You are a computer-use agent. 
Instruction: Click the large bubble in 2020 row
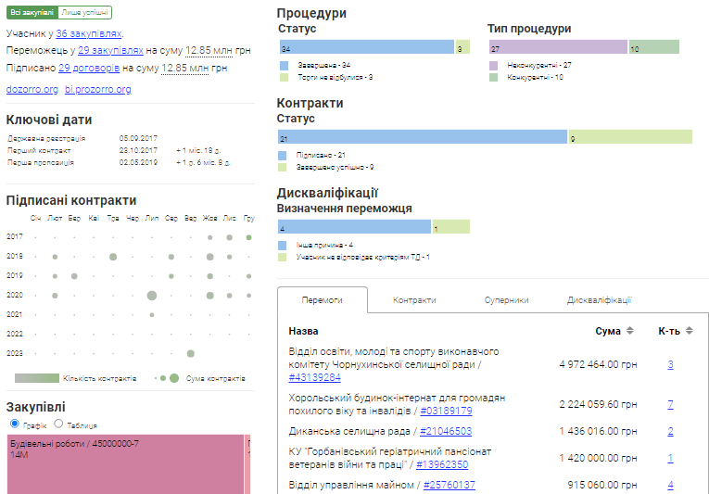[x=151, y=296]
